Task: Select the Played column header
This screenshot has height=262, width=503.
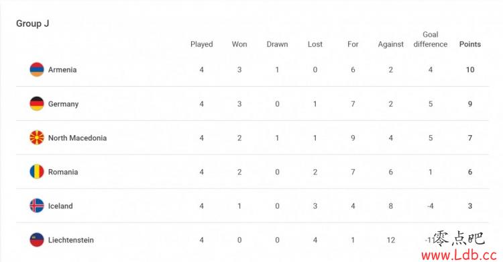Action: (201, 44)
